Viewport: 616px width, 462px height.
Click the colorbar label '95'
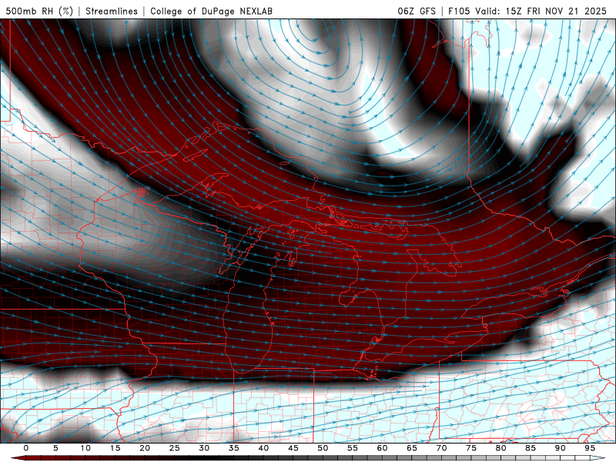coord(590,448)
